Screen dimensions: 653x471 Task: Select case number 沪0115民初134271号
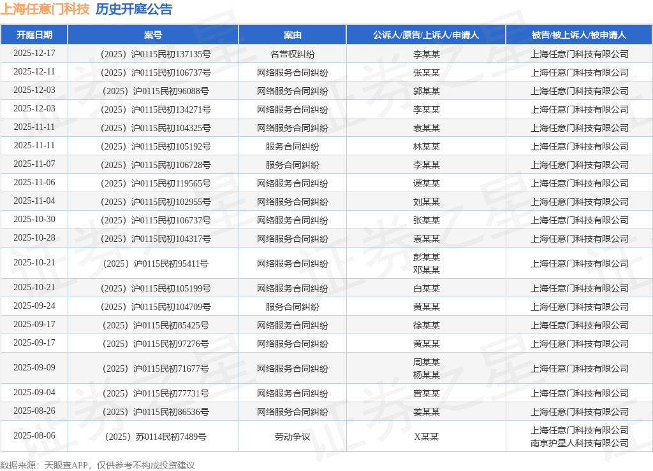tap(156, 109)
